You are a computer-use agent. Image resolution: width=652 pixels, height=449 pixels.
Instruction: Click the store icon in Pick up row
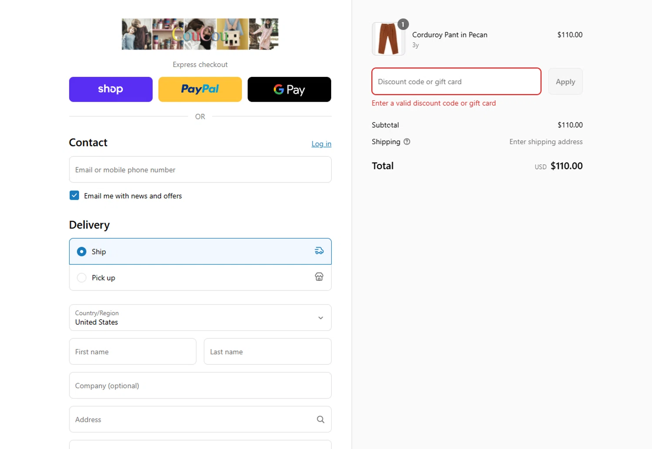[319, 277]
